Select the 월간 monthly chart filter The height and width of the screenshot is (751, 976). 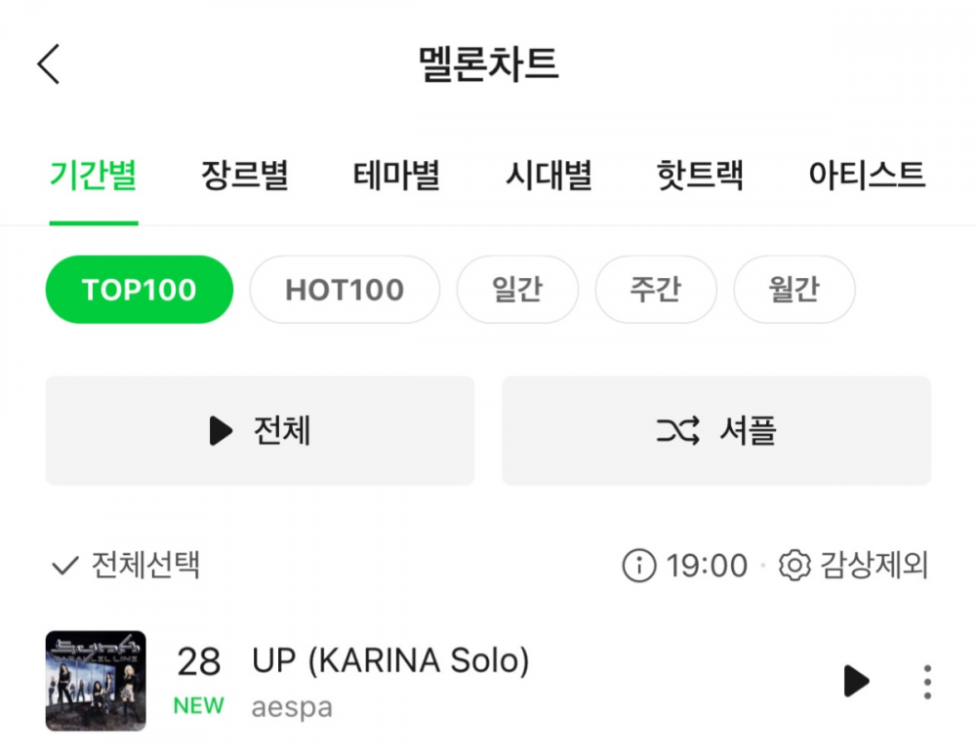(x=794, y=290)
